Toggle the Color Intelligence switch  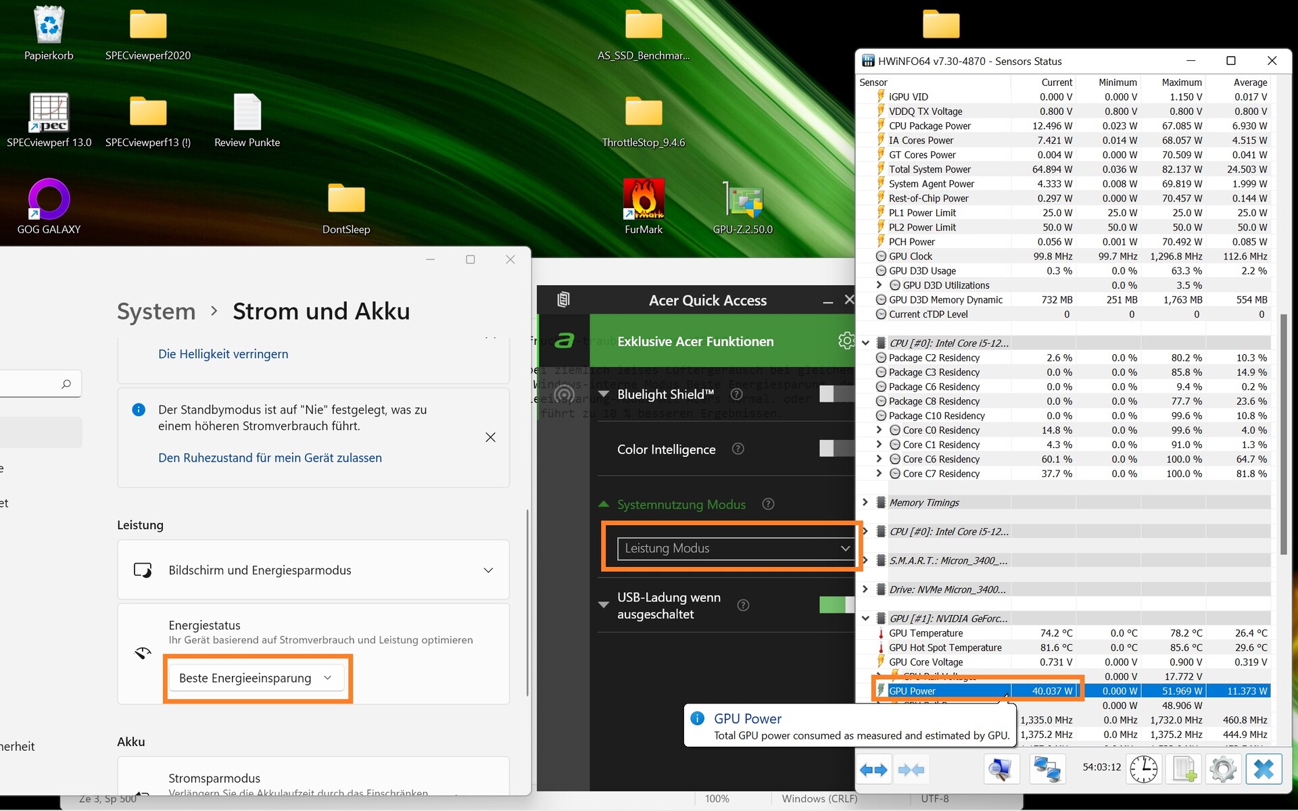pos(837,448)
